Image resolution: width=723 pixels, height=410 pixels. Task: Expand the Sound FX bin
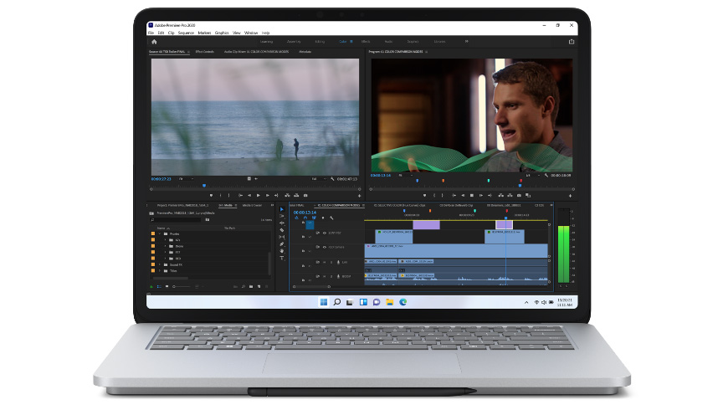click(160, 265)
